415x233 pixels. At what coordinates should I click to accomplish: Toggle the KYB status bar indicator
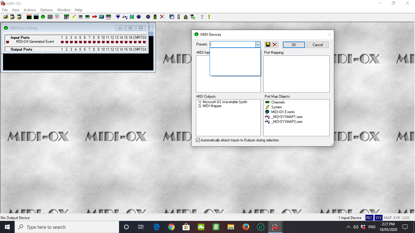click(396, 218)
